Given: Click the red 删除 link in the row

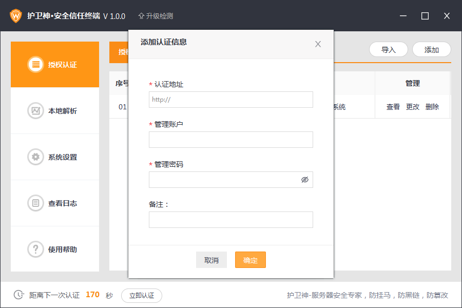Looking at the screenshot, I should pyautogui.click(x=432, y=107).
